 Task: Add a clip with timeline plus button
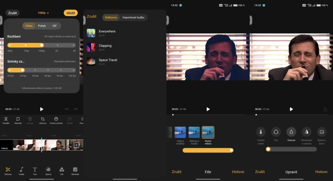pos(76,145)
